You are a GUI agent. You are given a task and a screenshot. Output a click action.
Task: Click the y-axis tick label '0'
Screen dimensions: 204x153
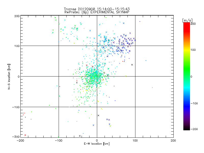18,76
